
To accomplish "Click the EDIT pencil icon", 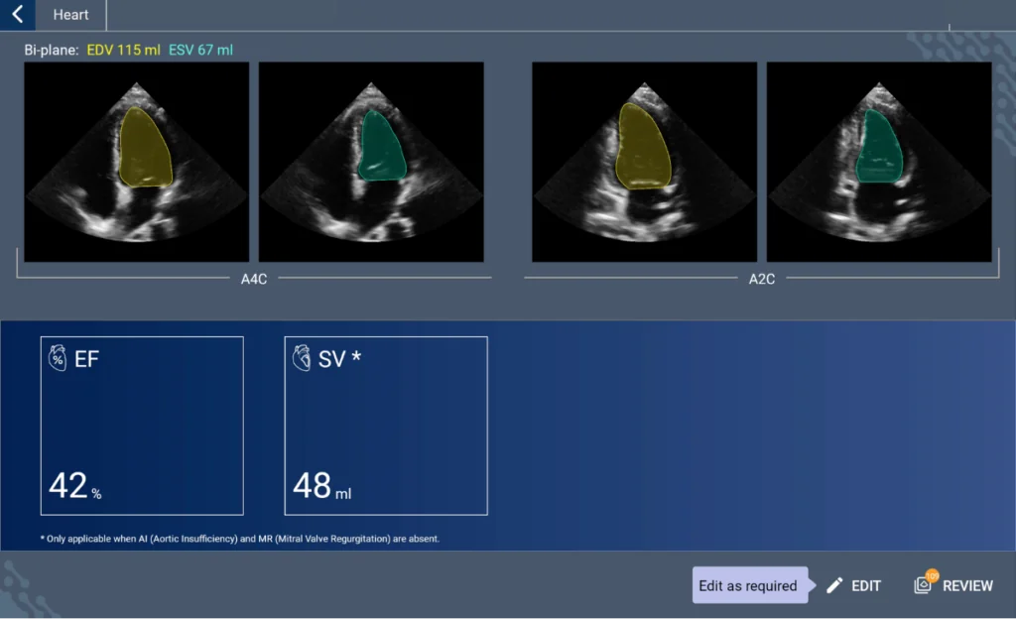I will [834, 585].
